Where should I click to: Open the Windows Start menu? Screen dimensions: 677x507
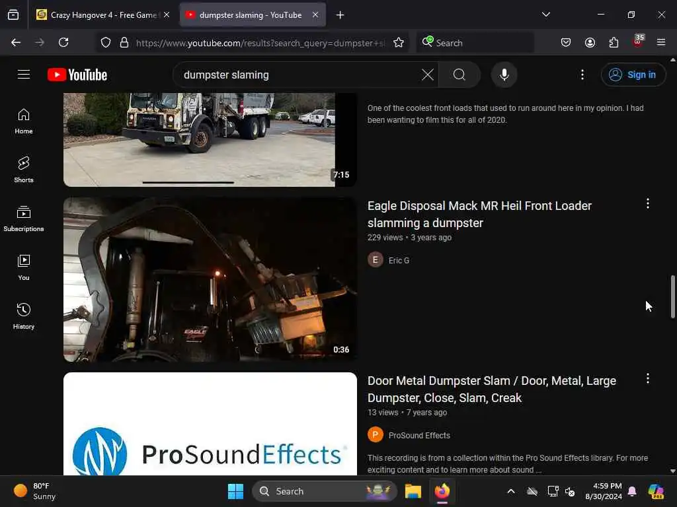pos(236,491)
